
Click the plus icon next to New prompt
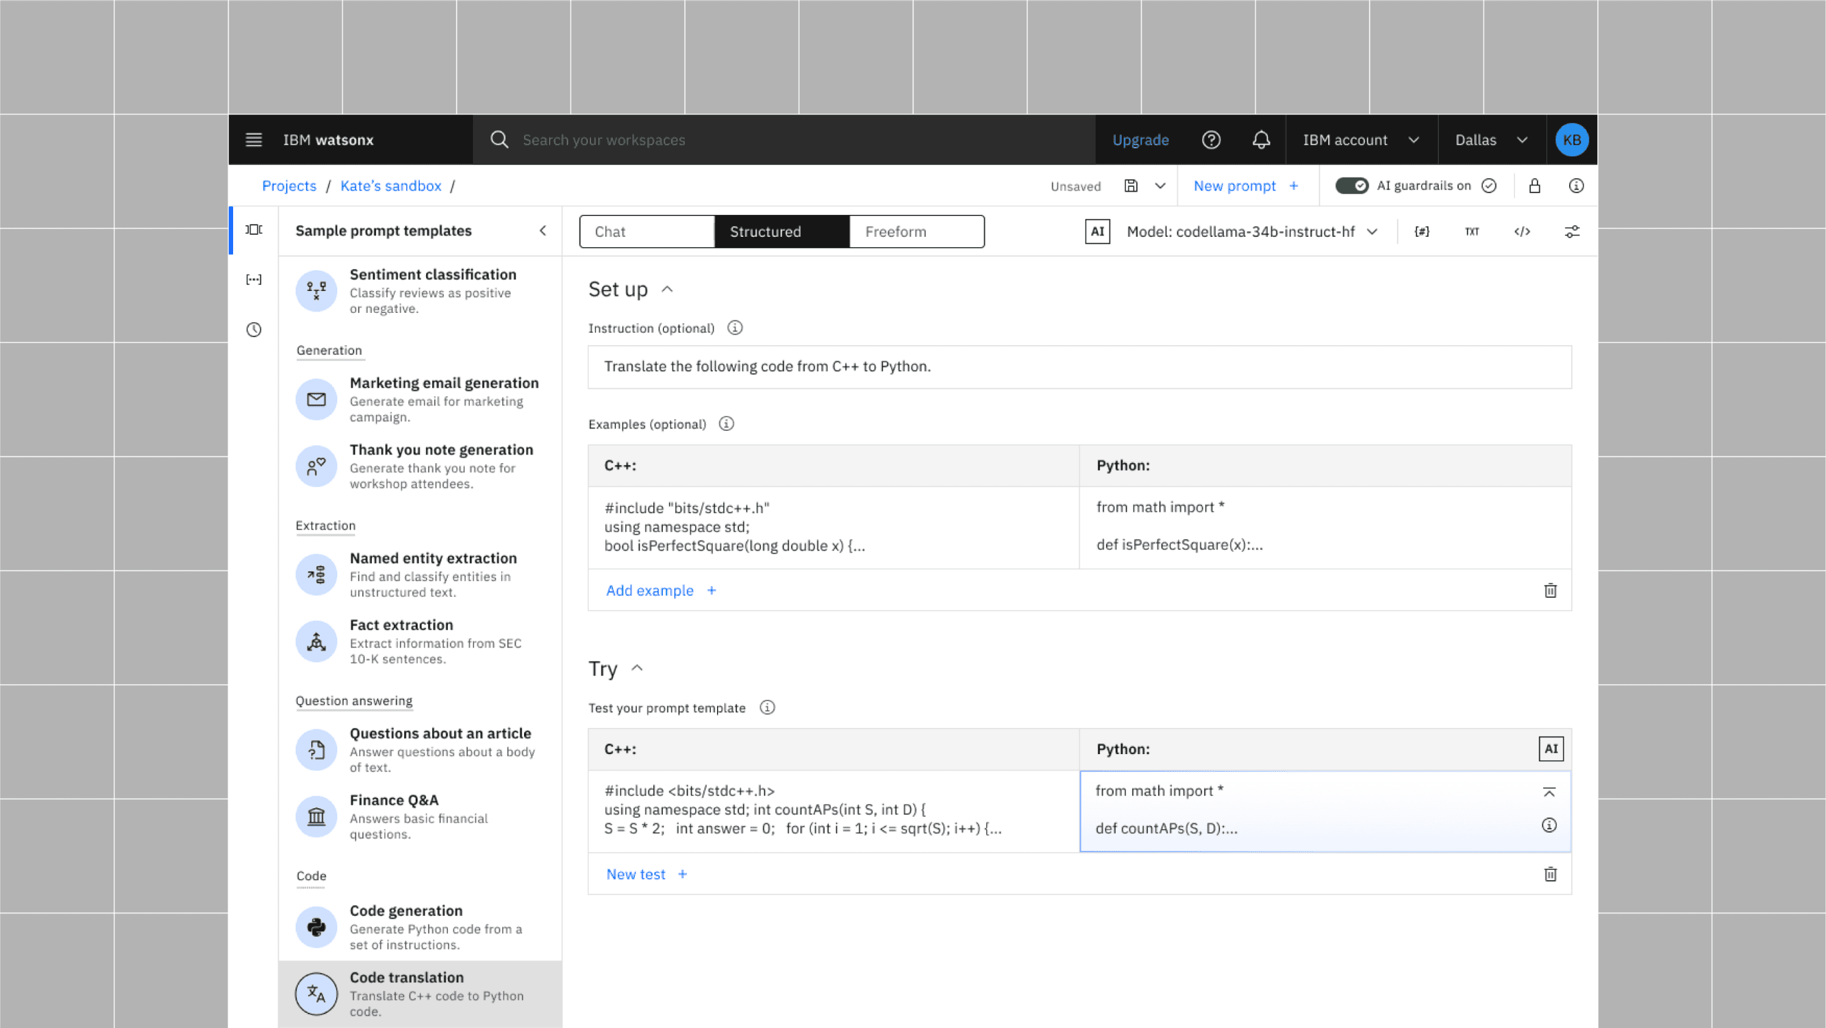click(1293, 186)
